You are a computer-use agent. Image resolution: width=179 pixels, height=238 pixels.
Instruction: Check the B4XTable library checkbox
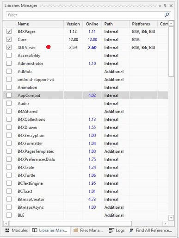[9, 167]
